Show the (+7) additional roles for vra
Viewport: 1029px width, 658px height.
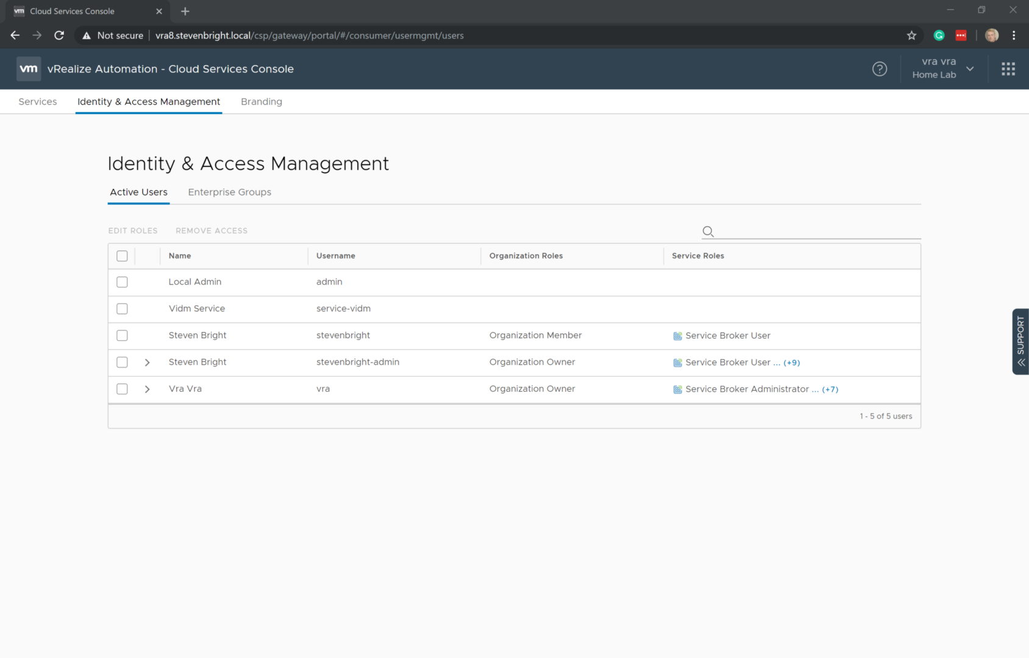pyautogui.click(x=830, y=389)
